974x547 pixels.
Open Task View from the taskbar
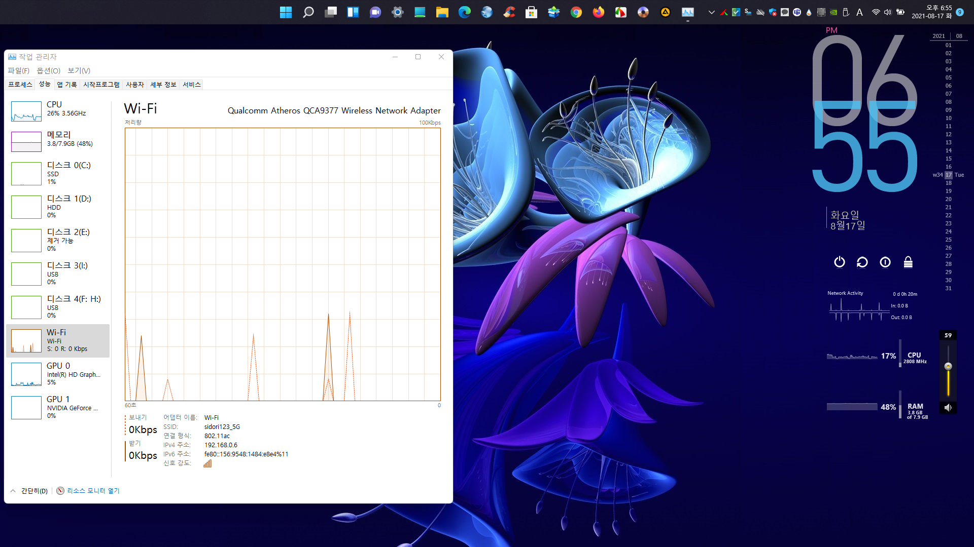[x=330, y=12]
